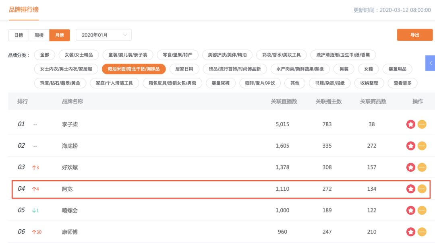The height and width of the screenshot is (243, 435).
Task: Favorite the 康师傅 brand with the star icon
Action: click(410, 232)
